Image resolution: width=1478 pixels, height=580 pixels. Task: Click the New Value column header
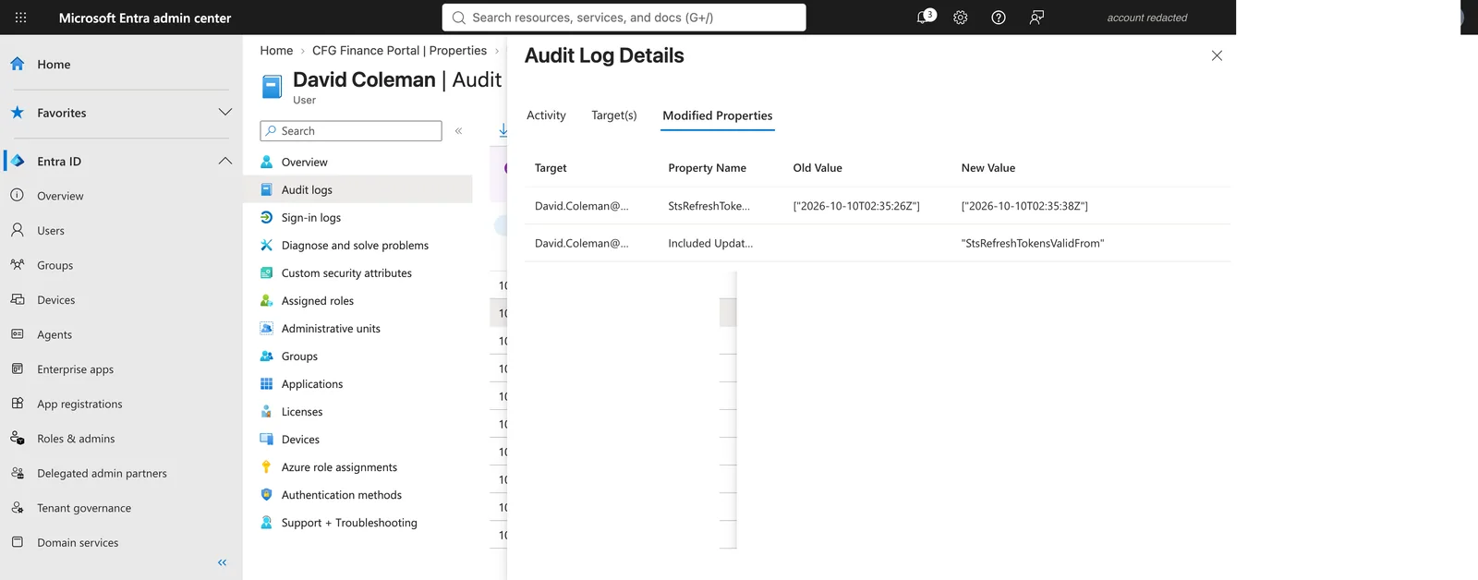pos(987,168)
